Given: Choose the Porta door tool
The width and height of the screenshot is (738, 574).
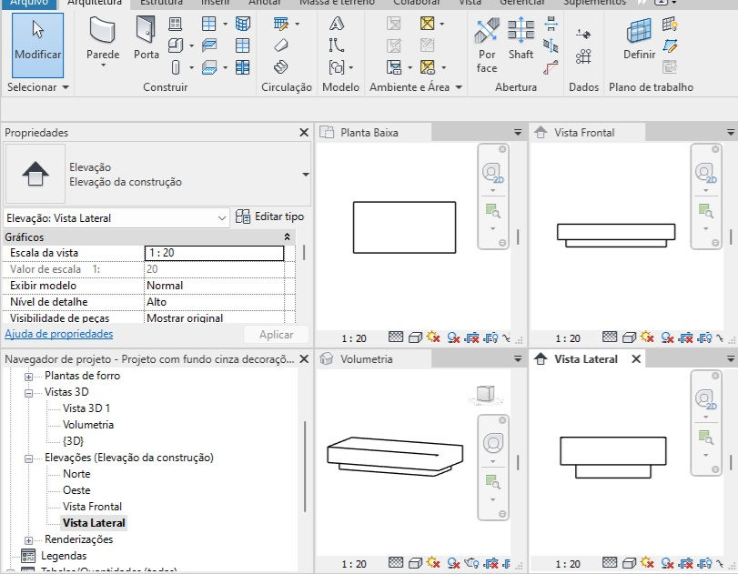Looking at the screenshot, I should pyautogui.click(x=146, y=38).
